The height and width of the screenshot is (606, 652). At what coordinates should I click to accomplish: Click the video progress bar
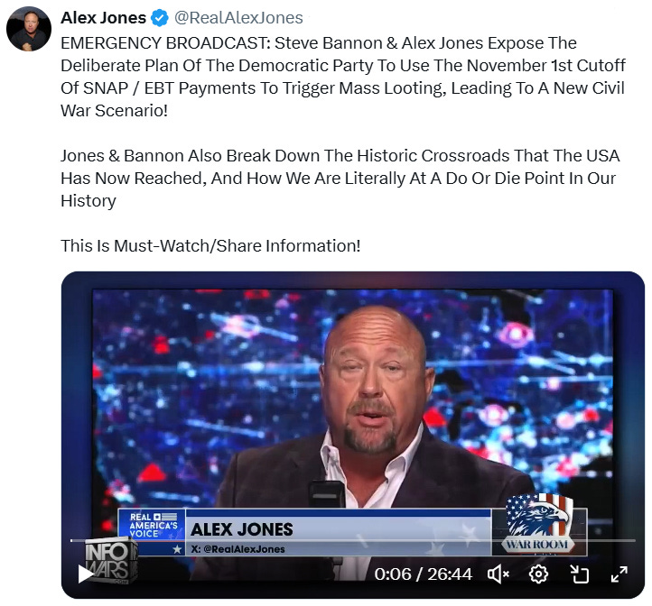click(x=352, y=540)
